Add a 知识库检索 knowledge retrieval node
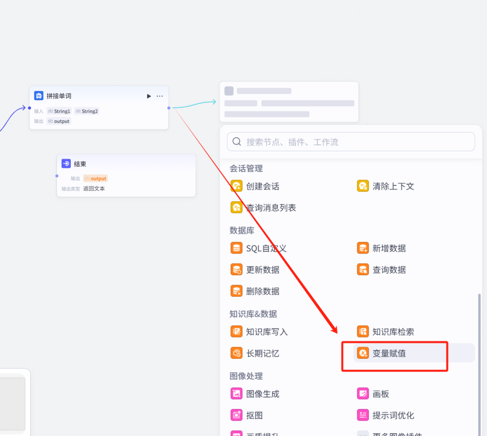 tap(391, 331)
